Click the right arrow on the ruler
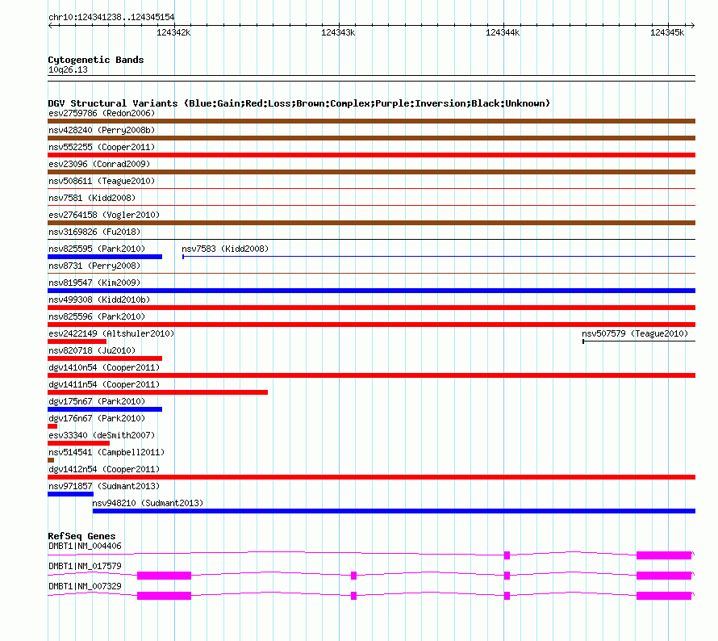The height and width of the screenshot is (641, 718). coord(693,25)
